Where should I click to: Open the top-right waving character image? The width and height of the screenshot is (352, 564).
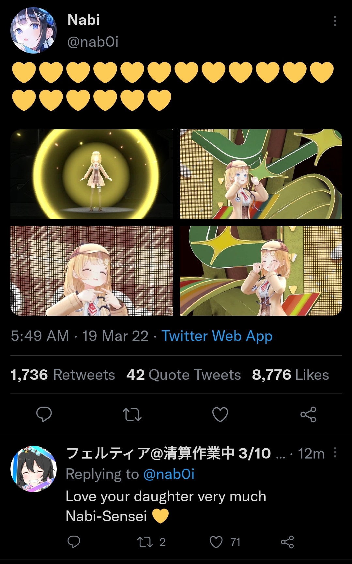[261, 174]
